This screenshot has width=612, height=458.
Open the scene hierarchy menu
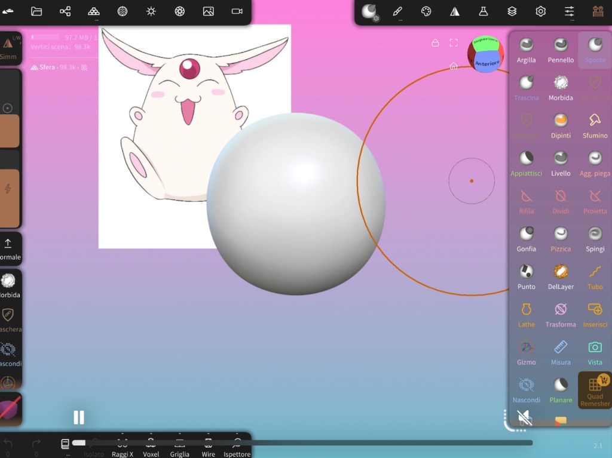[65, 11]
